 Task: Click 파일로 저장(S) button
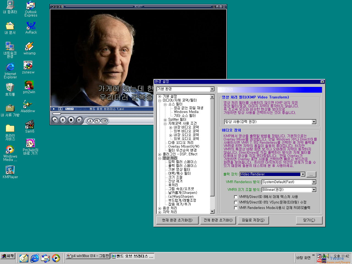pyautogui.click(x=253, y=220)
